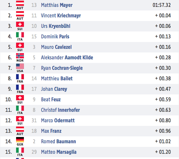Click the Austrian flag next to Max Franz

(x=20, y=129)
